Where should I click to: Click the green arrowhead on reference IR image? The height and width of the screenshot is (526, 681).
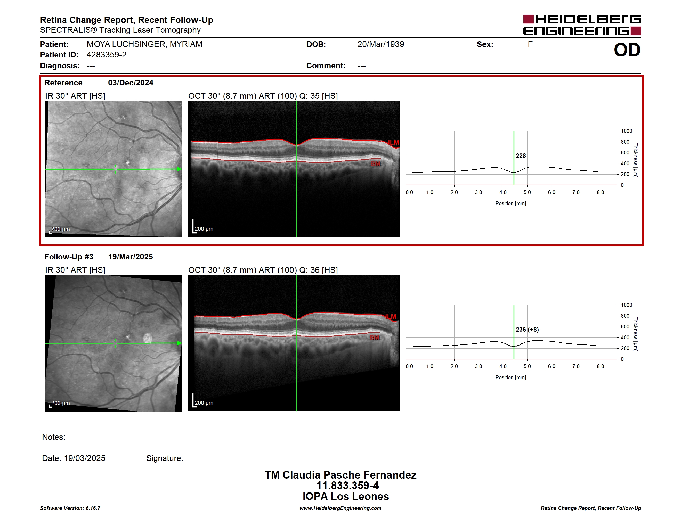click(x=179, y=169)
